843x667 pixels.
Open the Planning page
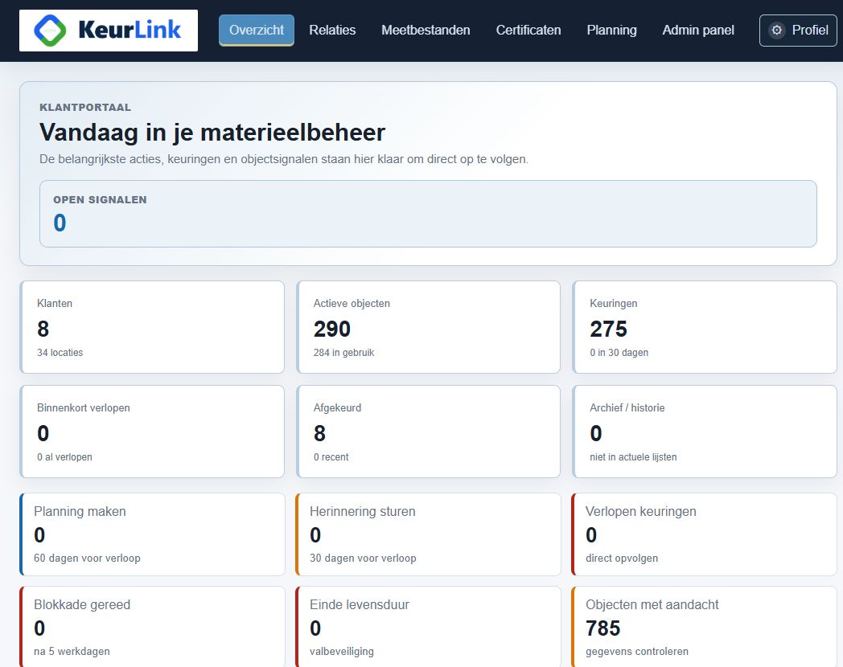click(x=612, y=30)
